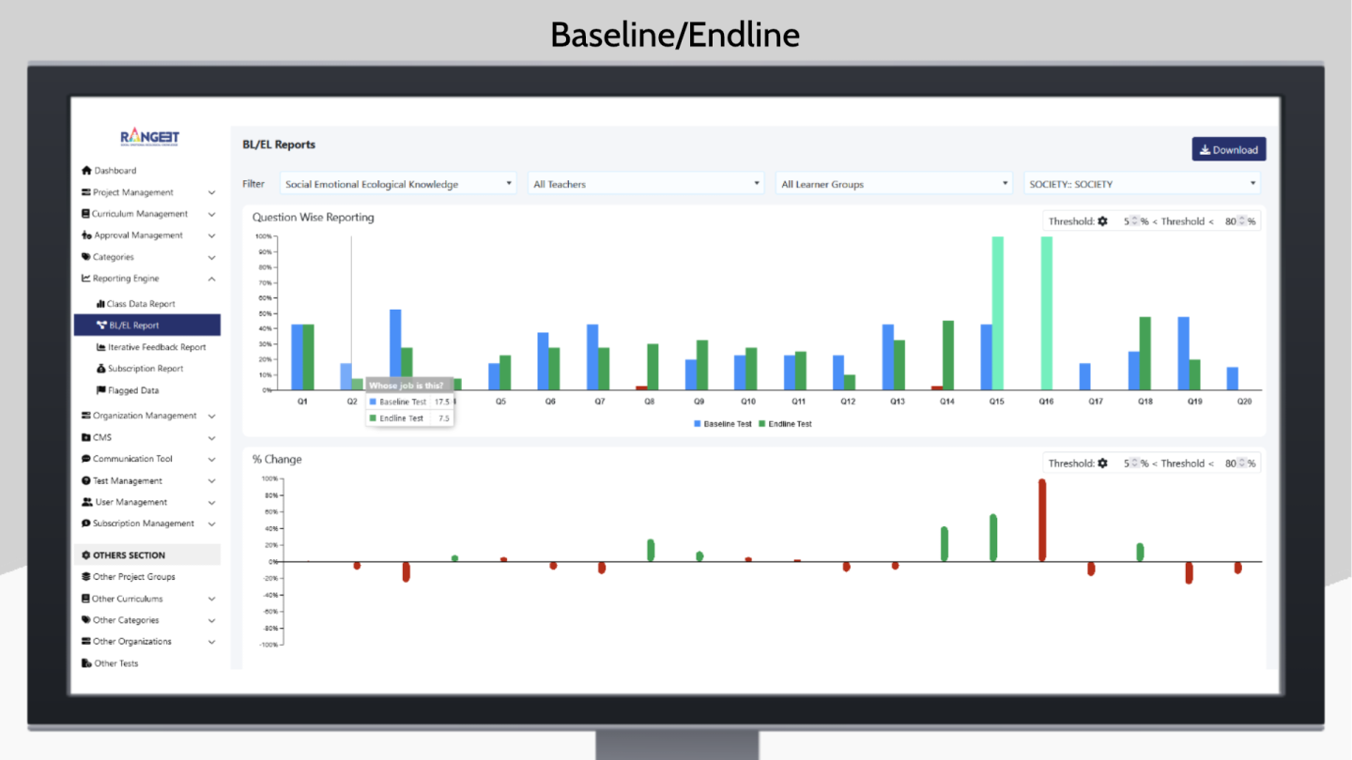Image resolution: width=1352 pixels, height=760 pixels.
Task: Expand the Project Management chevron
Action: click(211, 192)
